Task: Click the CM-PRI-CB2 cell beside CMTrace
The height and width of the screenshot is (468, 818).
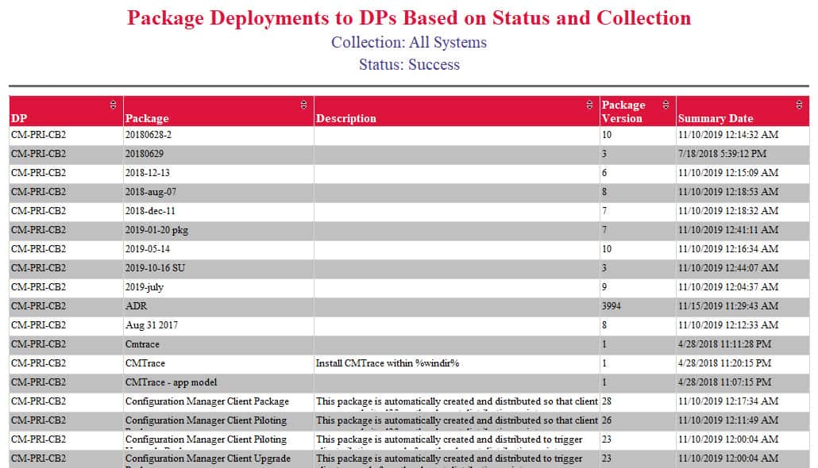Action: (40, 363)
